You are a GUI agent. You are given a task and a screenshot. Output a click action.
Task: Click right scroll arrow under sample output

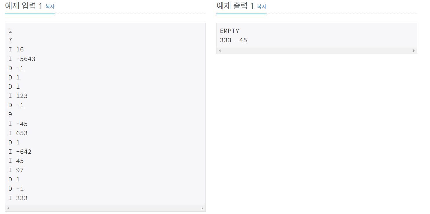tap(414, 51)
